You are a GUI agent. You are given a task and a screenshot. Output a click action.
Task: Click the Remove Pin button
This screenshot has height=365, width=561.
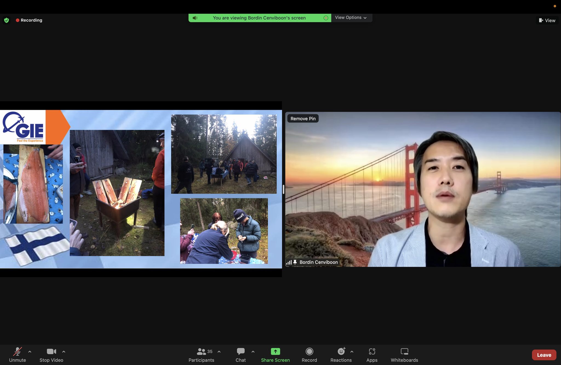[303, 119]
